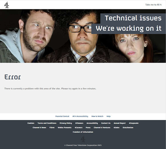Go to All 4 Accessibility page
Image resolution: width=166 pixels, height=149 pixels.
(x=80, y=116)
